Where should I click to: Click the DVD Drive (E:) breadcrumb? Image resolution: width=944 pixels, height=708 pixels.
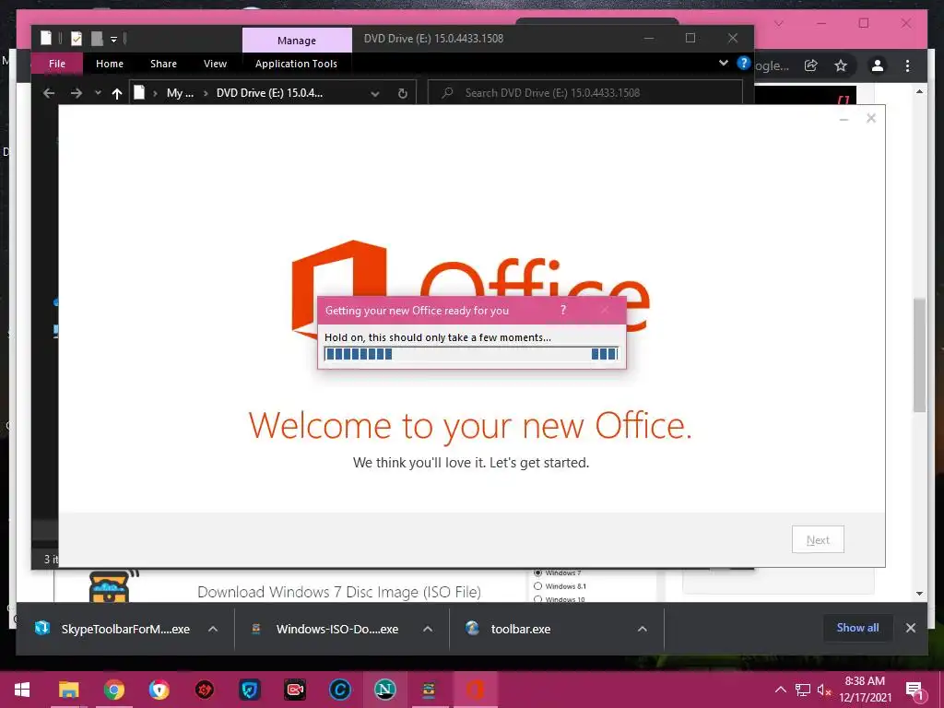point(270,93)
